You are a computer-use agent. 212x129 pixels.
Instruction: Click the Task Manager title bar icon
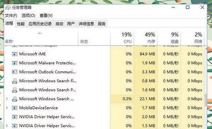8,8
